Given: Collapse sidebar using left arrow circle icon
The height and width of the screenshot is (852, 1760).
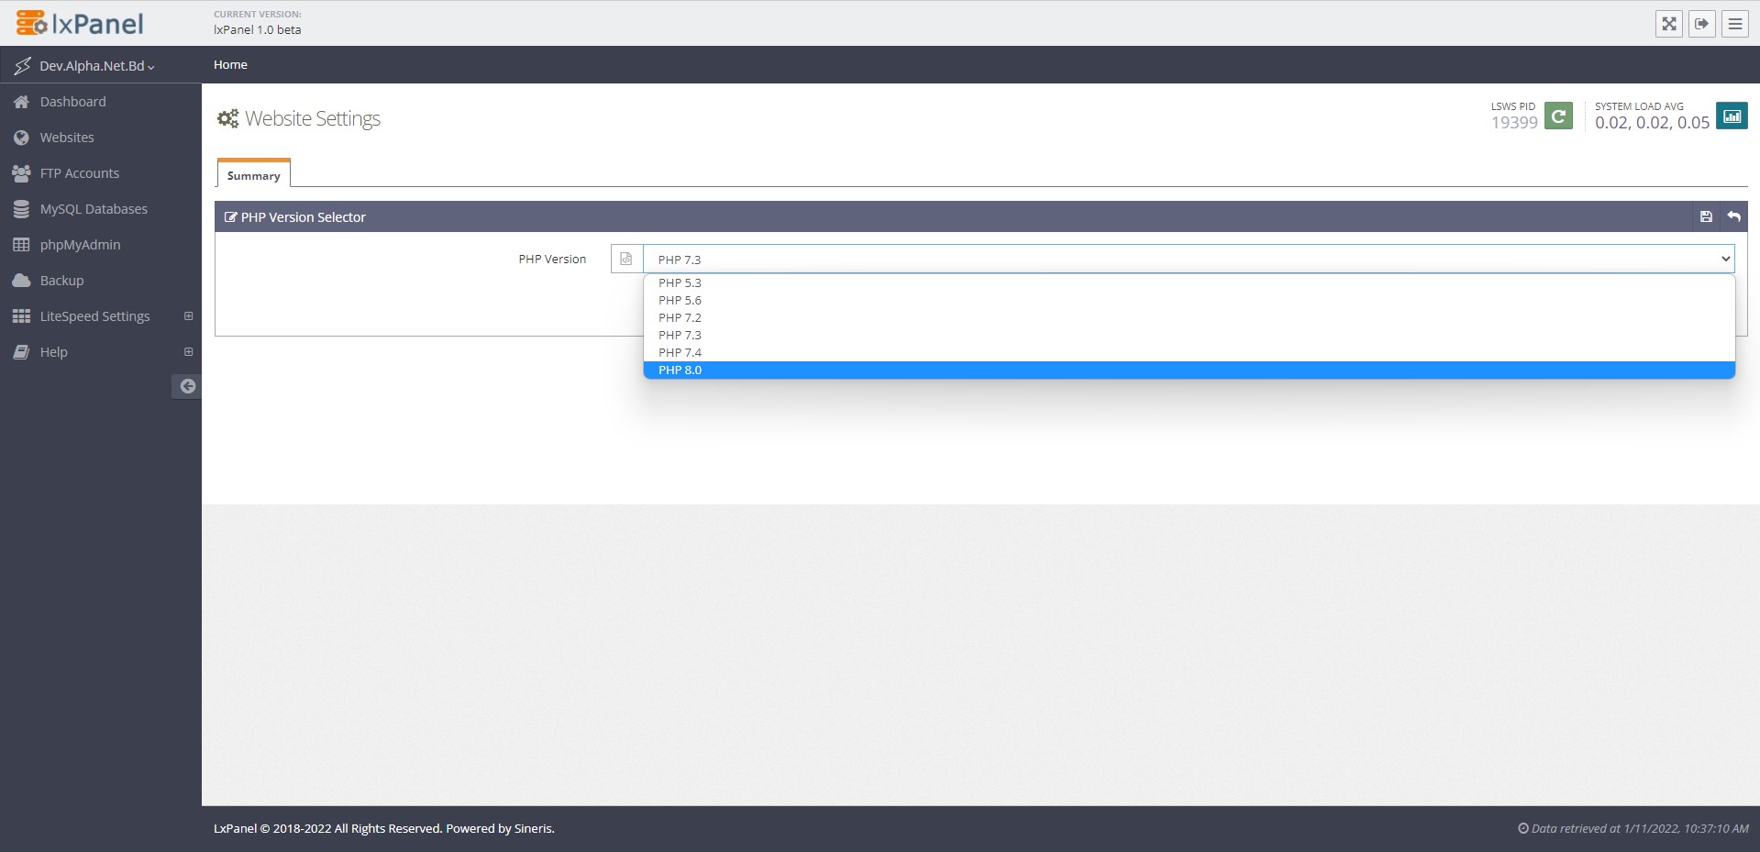Looking at the screenshot, I should click(x=187, y=386).
